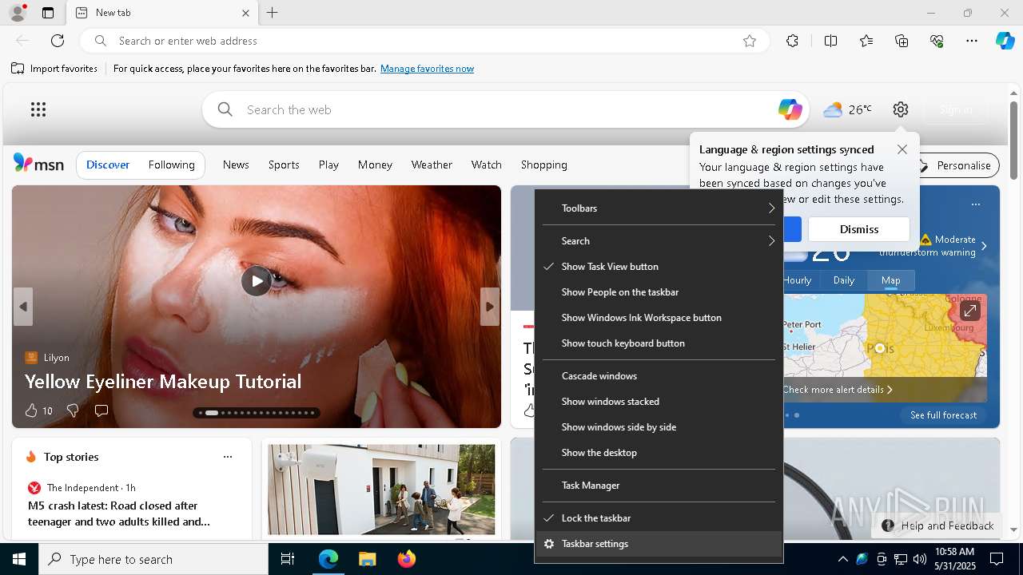The image size is (1023, 575).
Task: Open a new tab with plus icon
Action: coord(273,13)
